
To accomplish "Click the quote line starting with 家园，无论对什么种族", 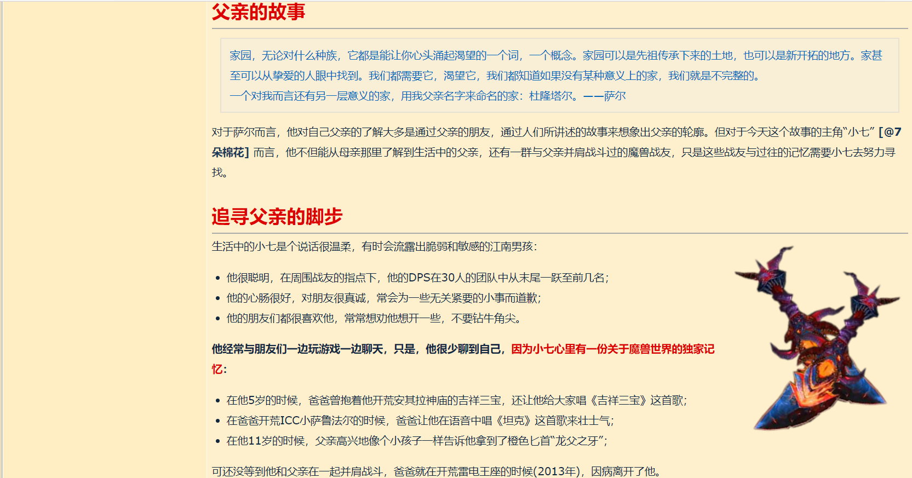I will coord(556,55).
